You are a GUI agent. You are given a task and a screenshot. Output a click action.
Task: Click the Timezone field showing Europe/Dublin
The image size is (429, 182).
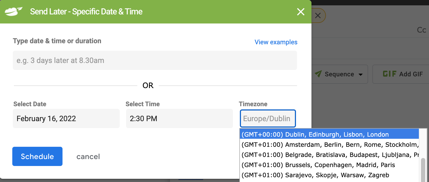coord(268,118)
